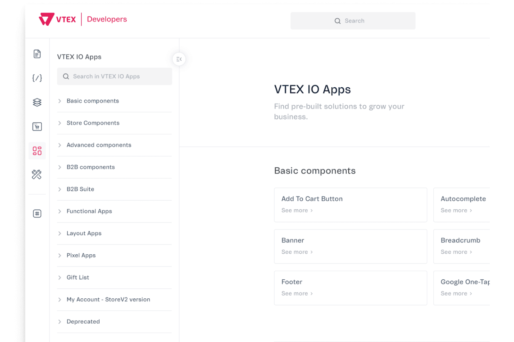
Task: Open the storefront cart icon in sidebar
Action: [x=37, y=126]
